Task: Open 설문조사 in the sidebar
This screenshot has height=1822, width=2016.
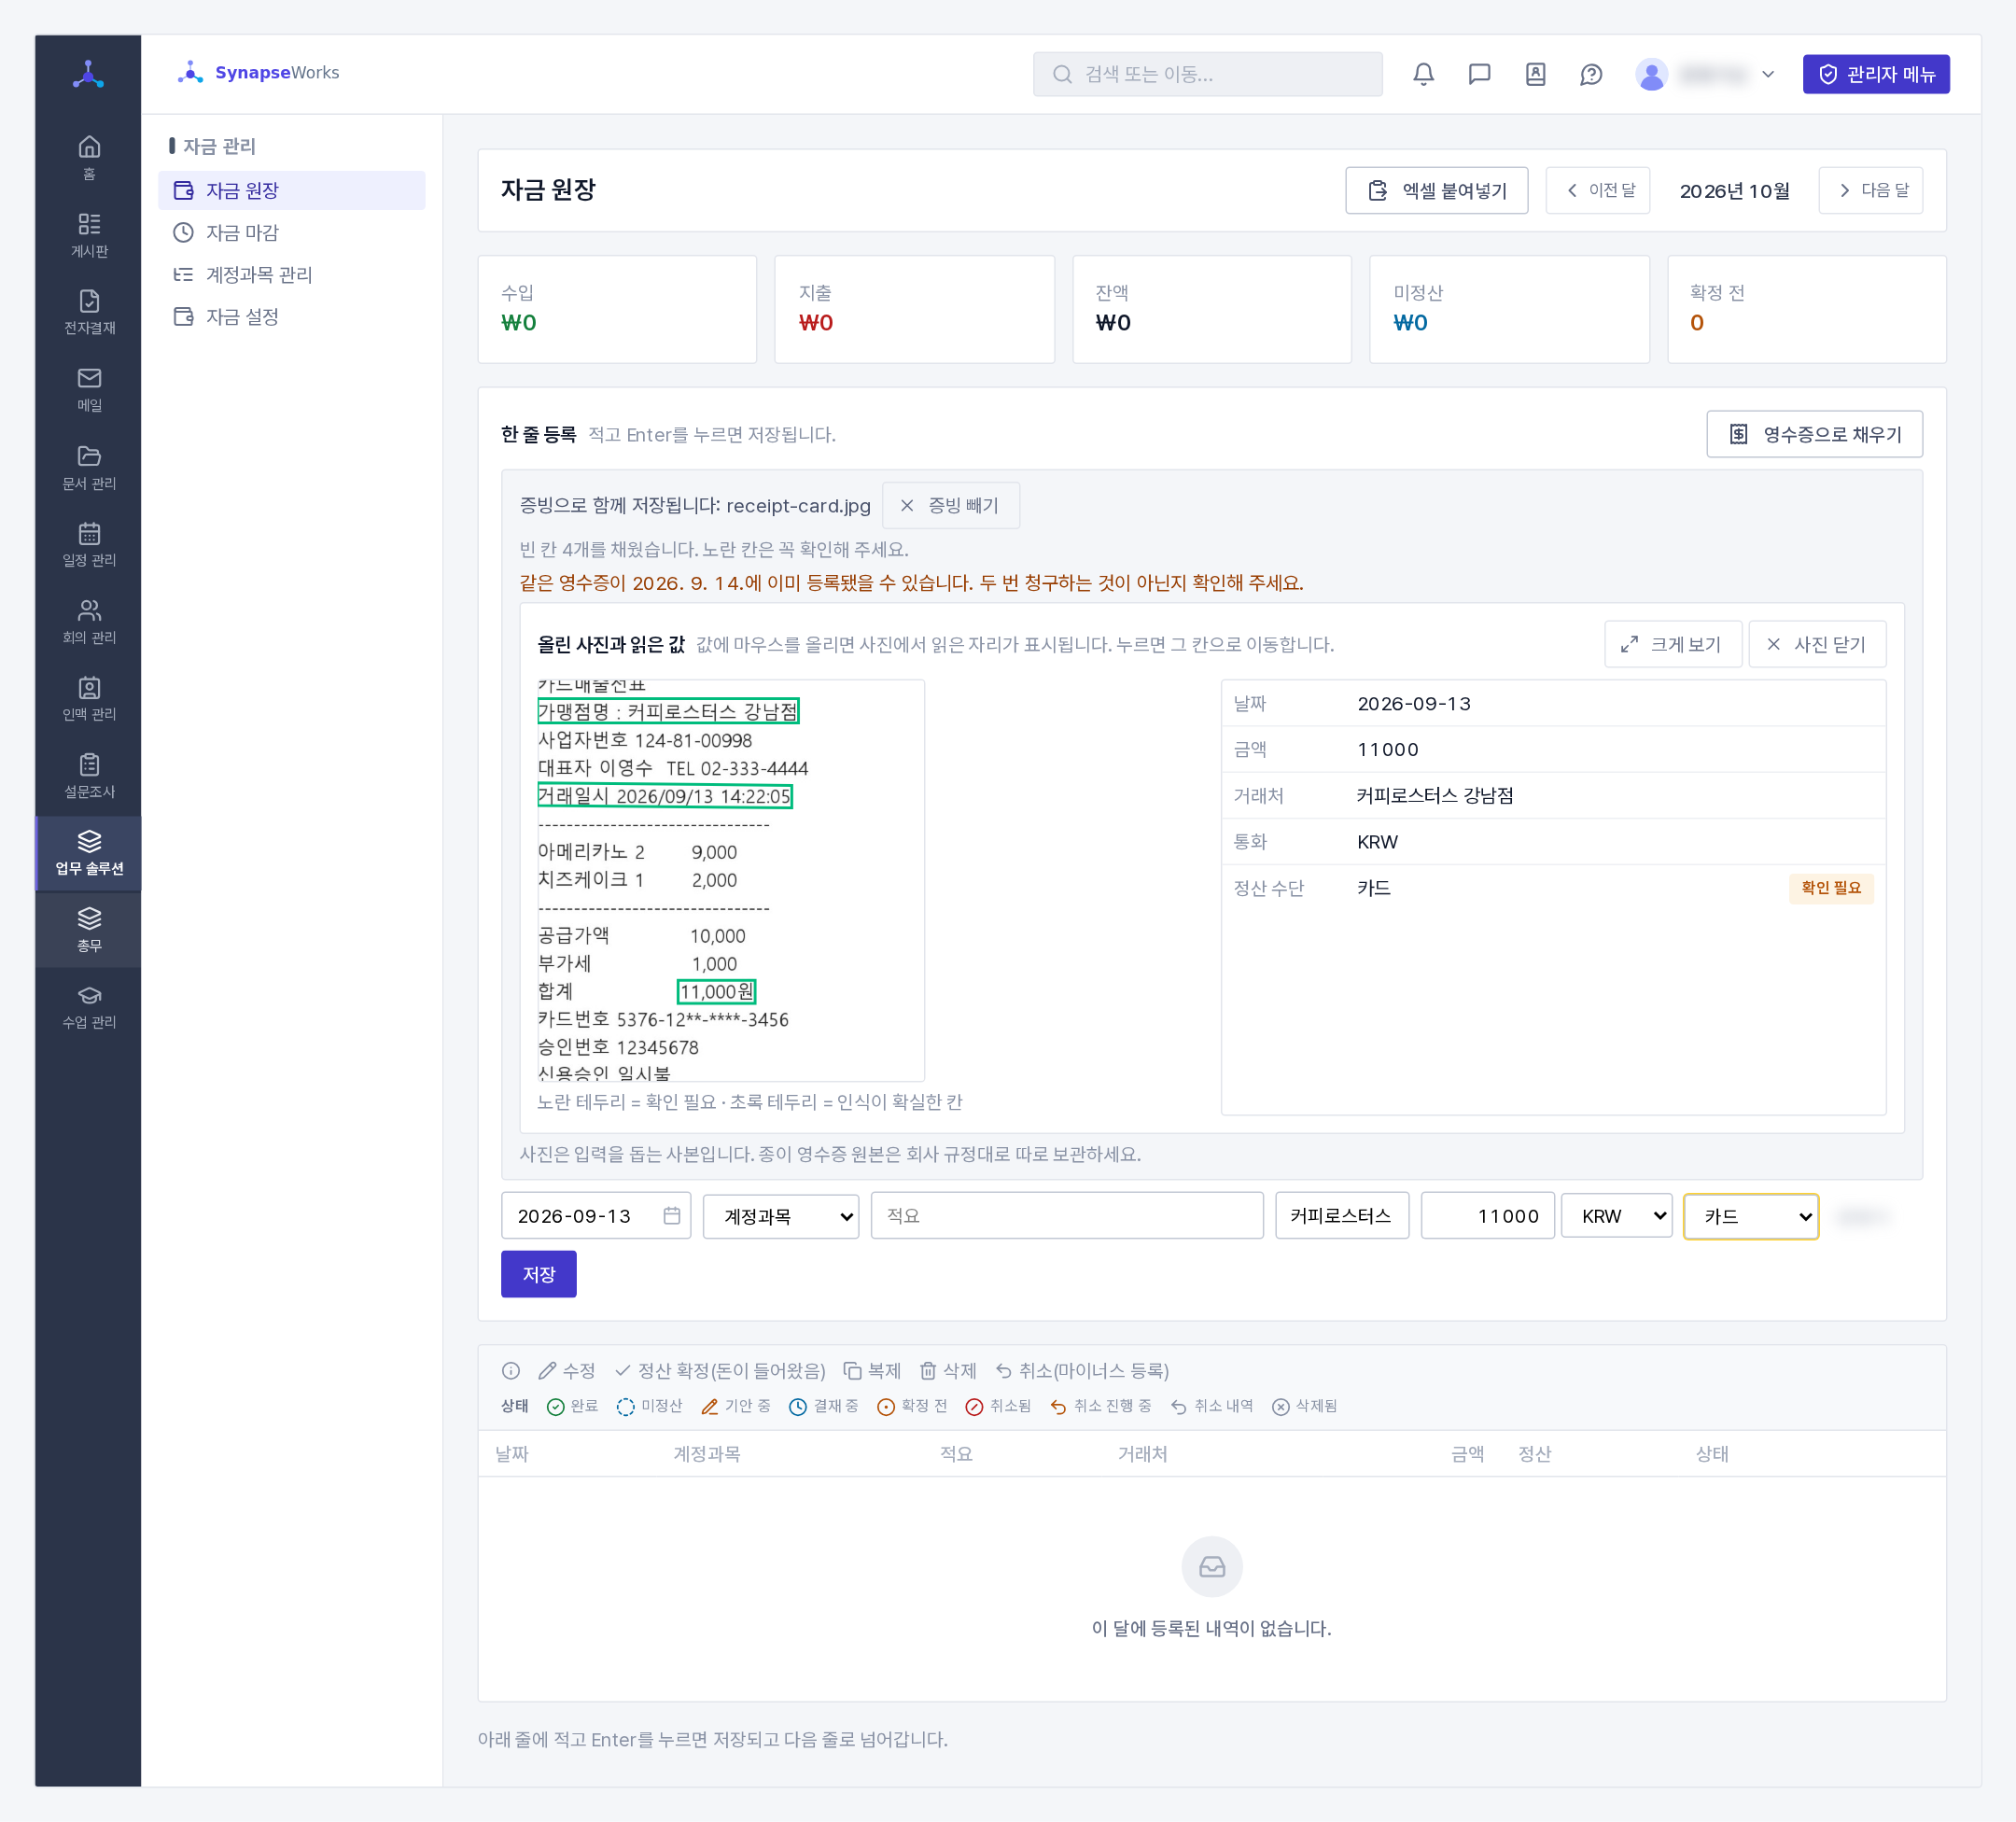Action: (x=89, y=775)
